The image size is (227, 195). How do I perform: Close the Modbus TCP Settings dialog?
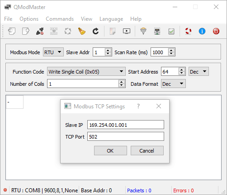point(159,106)
